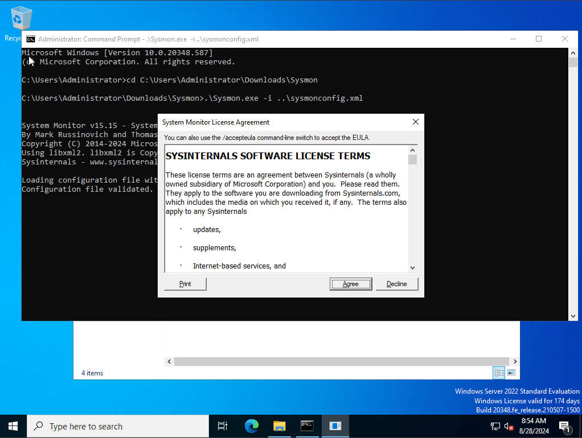Click the 'Internet-based services, and' bullet text
The image size is (582, 438).
tap(239, 266)
